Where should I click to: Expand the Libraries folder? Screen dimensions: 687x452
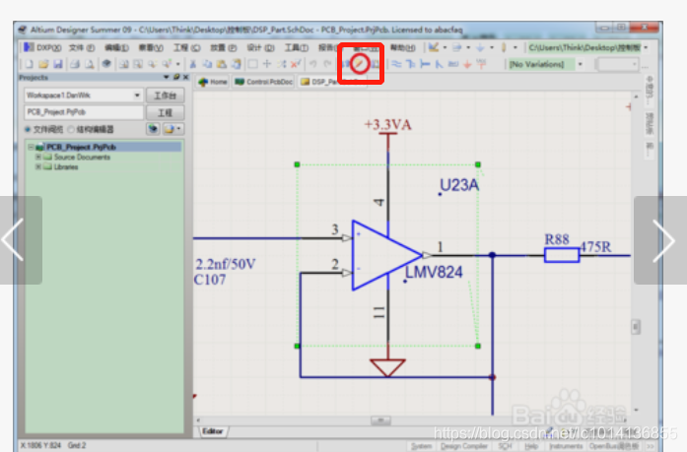pos(38,166)
